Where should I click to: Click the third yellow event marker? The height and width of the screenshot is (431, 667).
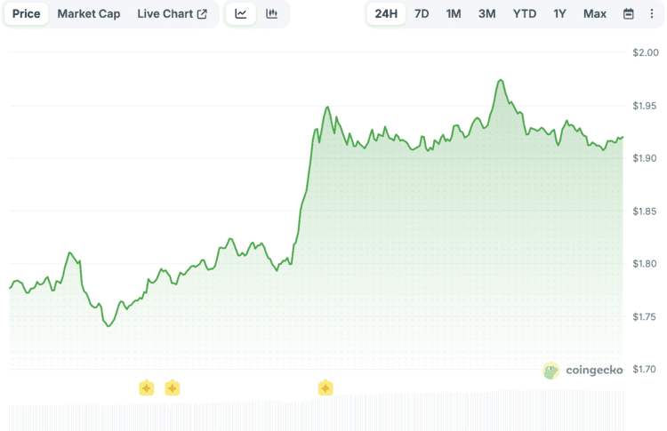[x=325, y=387]
